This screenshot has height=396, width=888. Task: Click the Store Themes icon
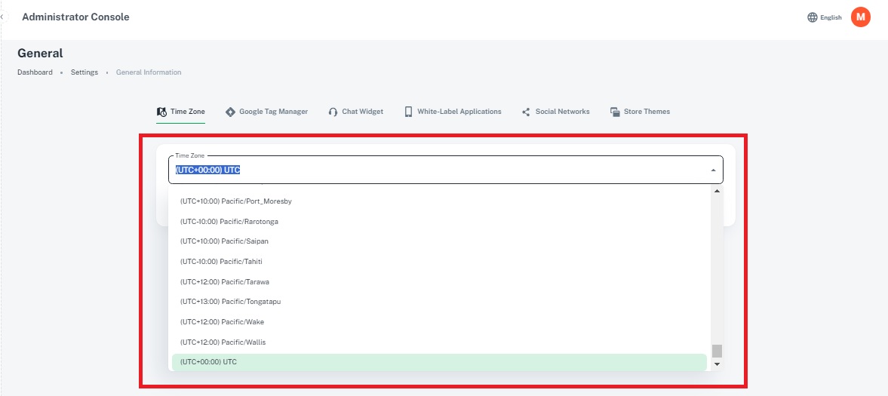[x=615, y=112]
